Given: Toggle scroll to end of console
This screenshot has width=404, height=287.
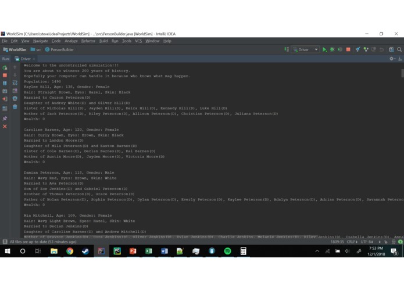Looking at the screenshot, I should pos(15,91).
